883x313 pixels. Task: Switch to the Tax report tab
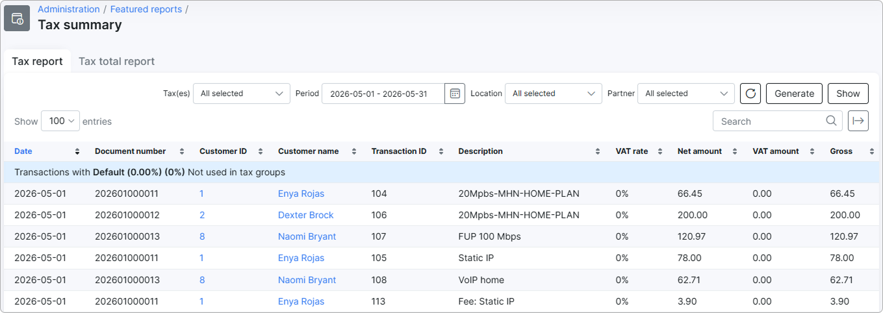pyautogui.click(x=37, y=61)
